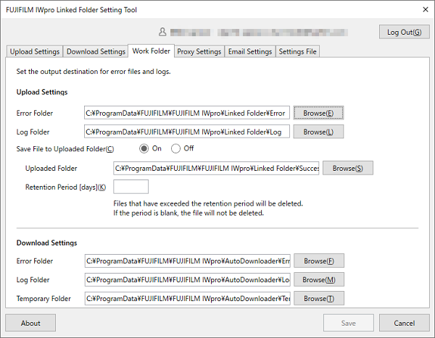Focus the upload Error Folder path field
This screenshot has width=435, height=338.
pyautogui.click(x=187, y=113)
